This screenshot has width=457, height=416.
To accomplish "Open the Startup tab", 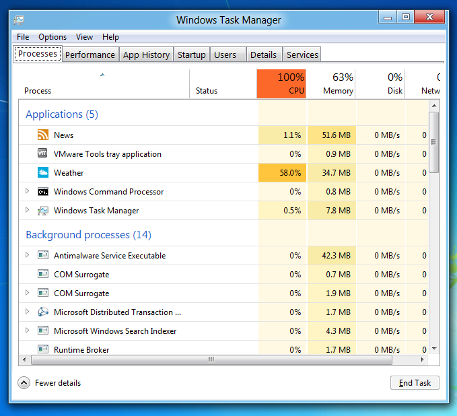I will [192, 55].
